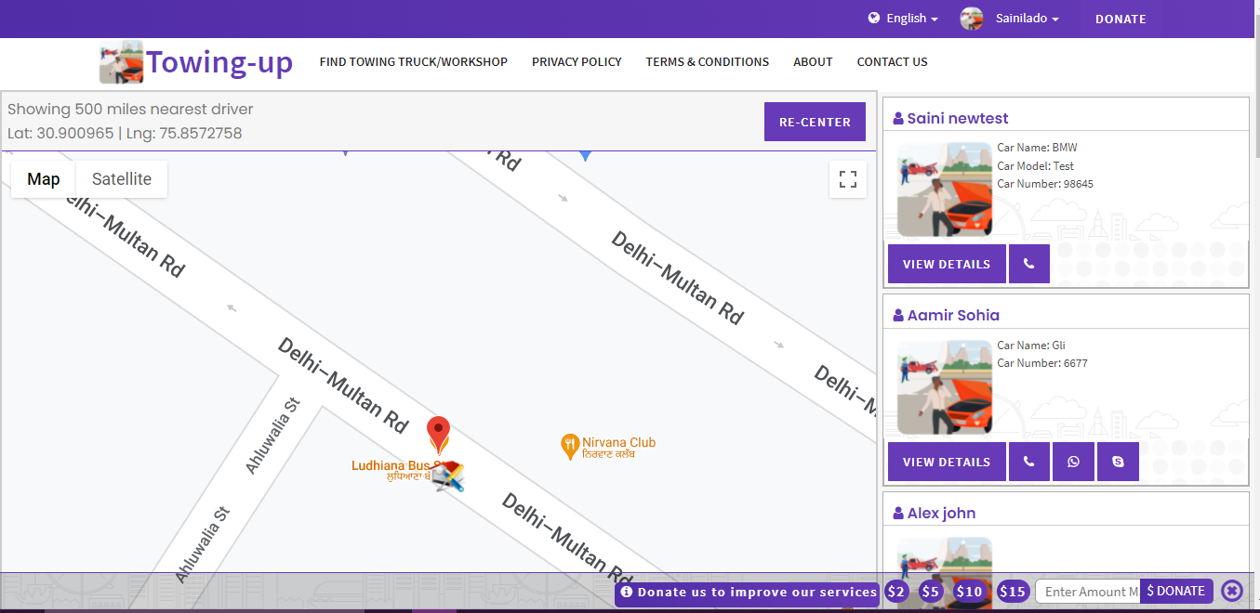
Task: Switch map to Satellite view
Action: click(x=122, y=179)
